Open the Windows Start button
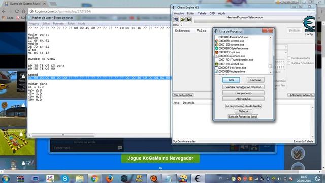 click(6, 179)
